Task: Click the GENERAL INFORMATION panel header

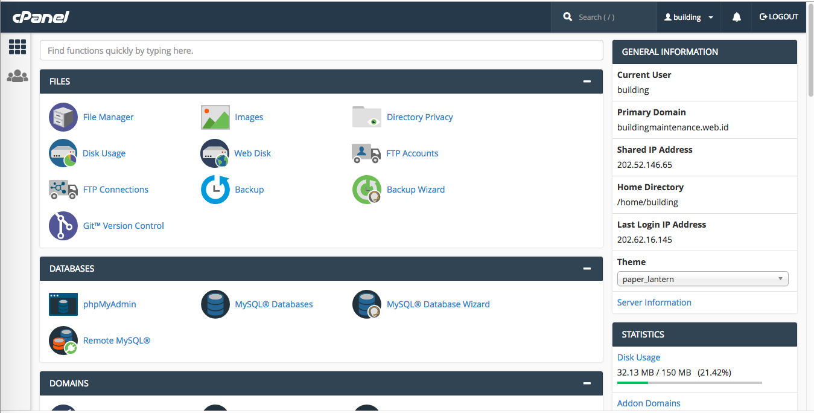Action: (x=705, y=52)
